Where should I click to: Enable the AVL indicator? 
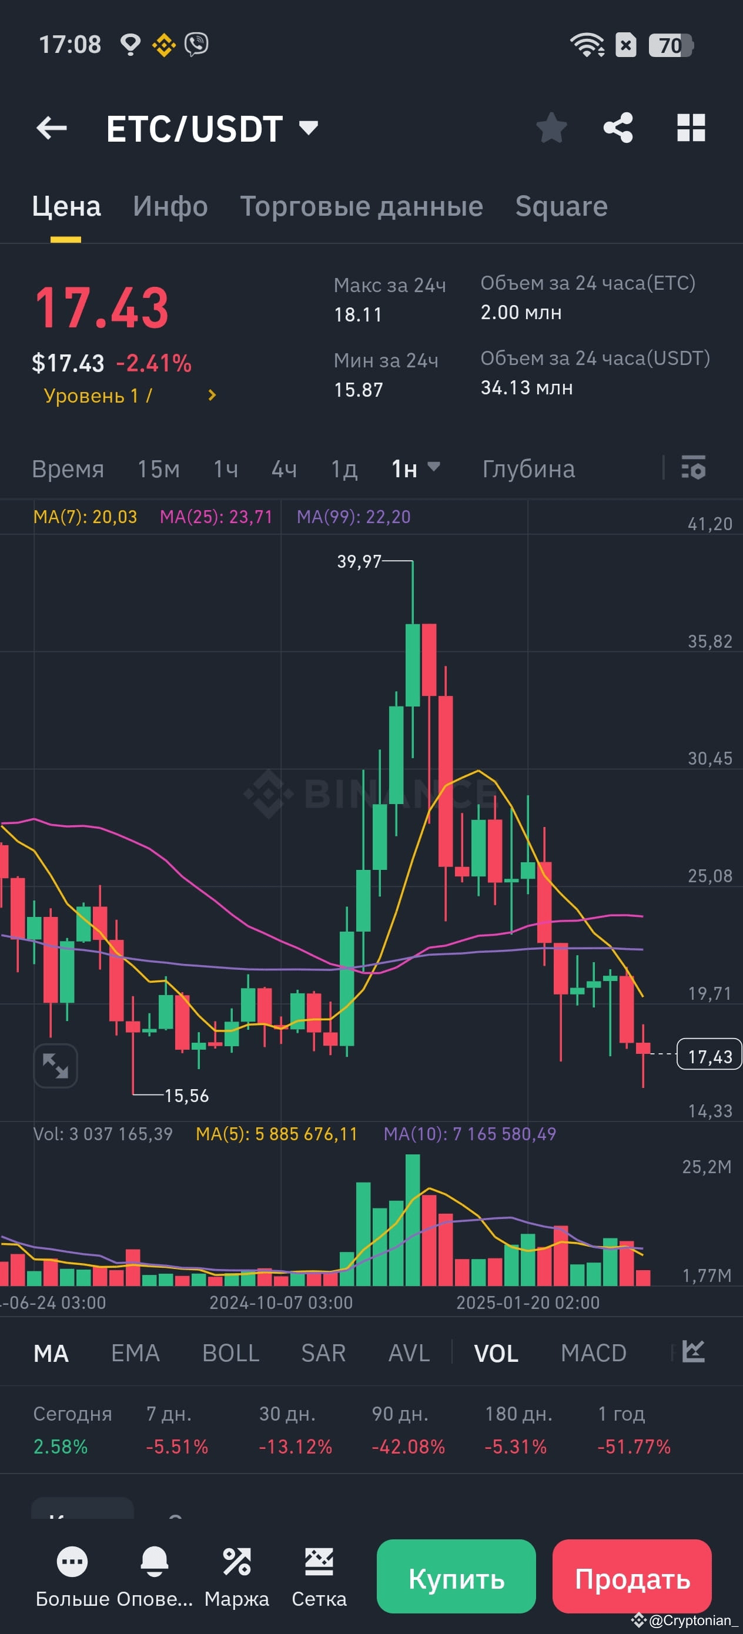click(409, 1353)
